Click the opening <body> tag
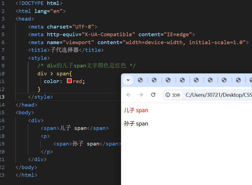This screenshot has width=252, height=185. [x=25, y=112]
